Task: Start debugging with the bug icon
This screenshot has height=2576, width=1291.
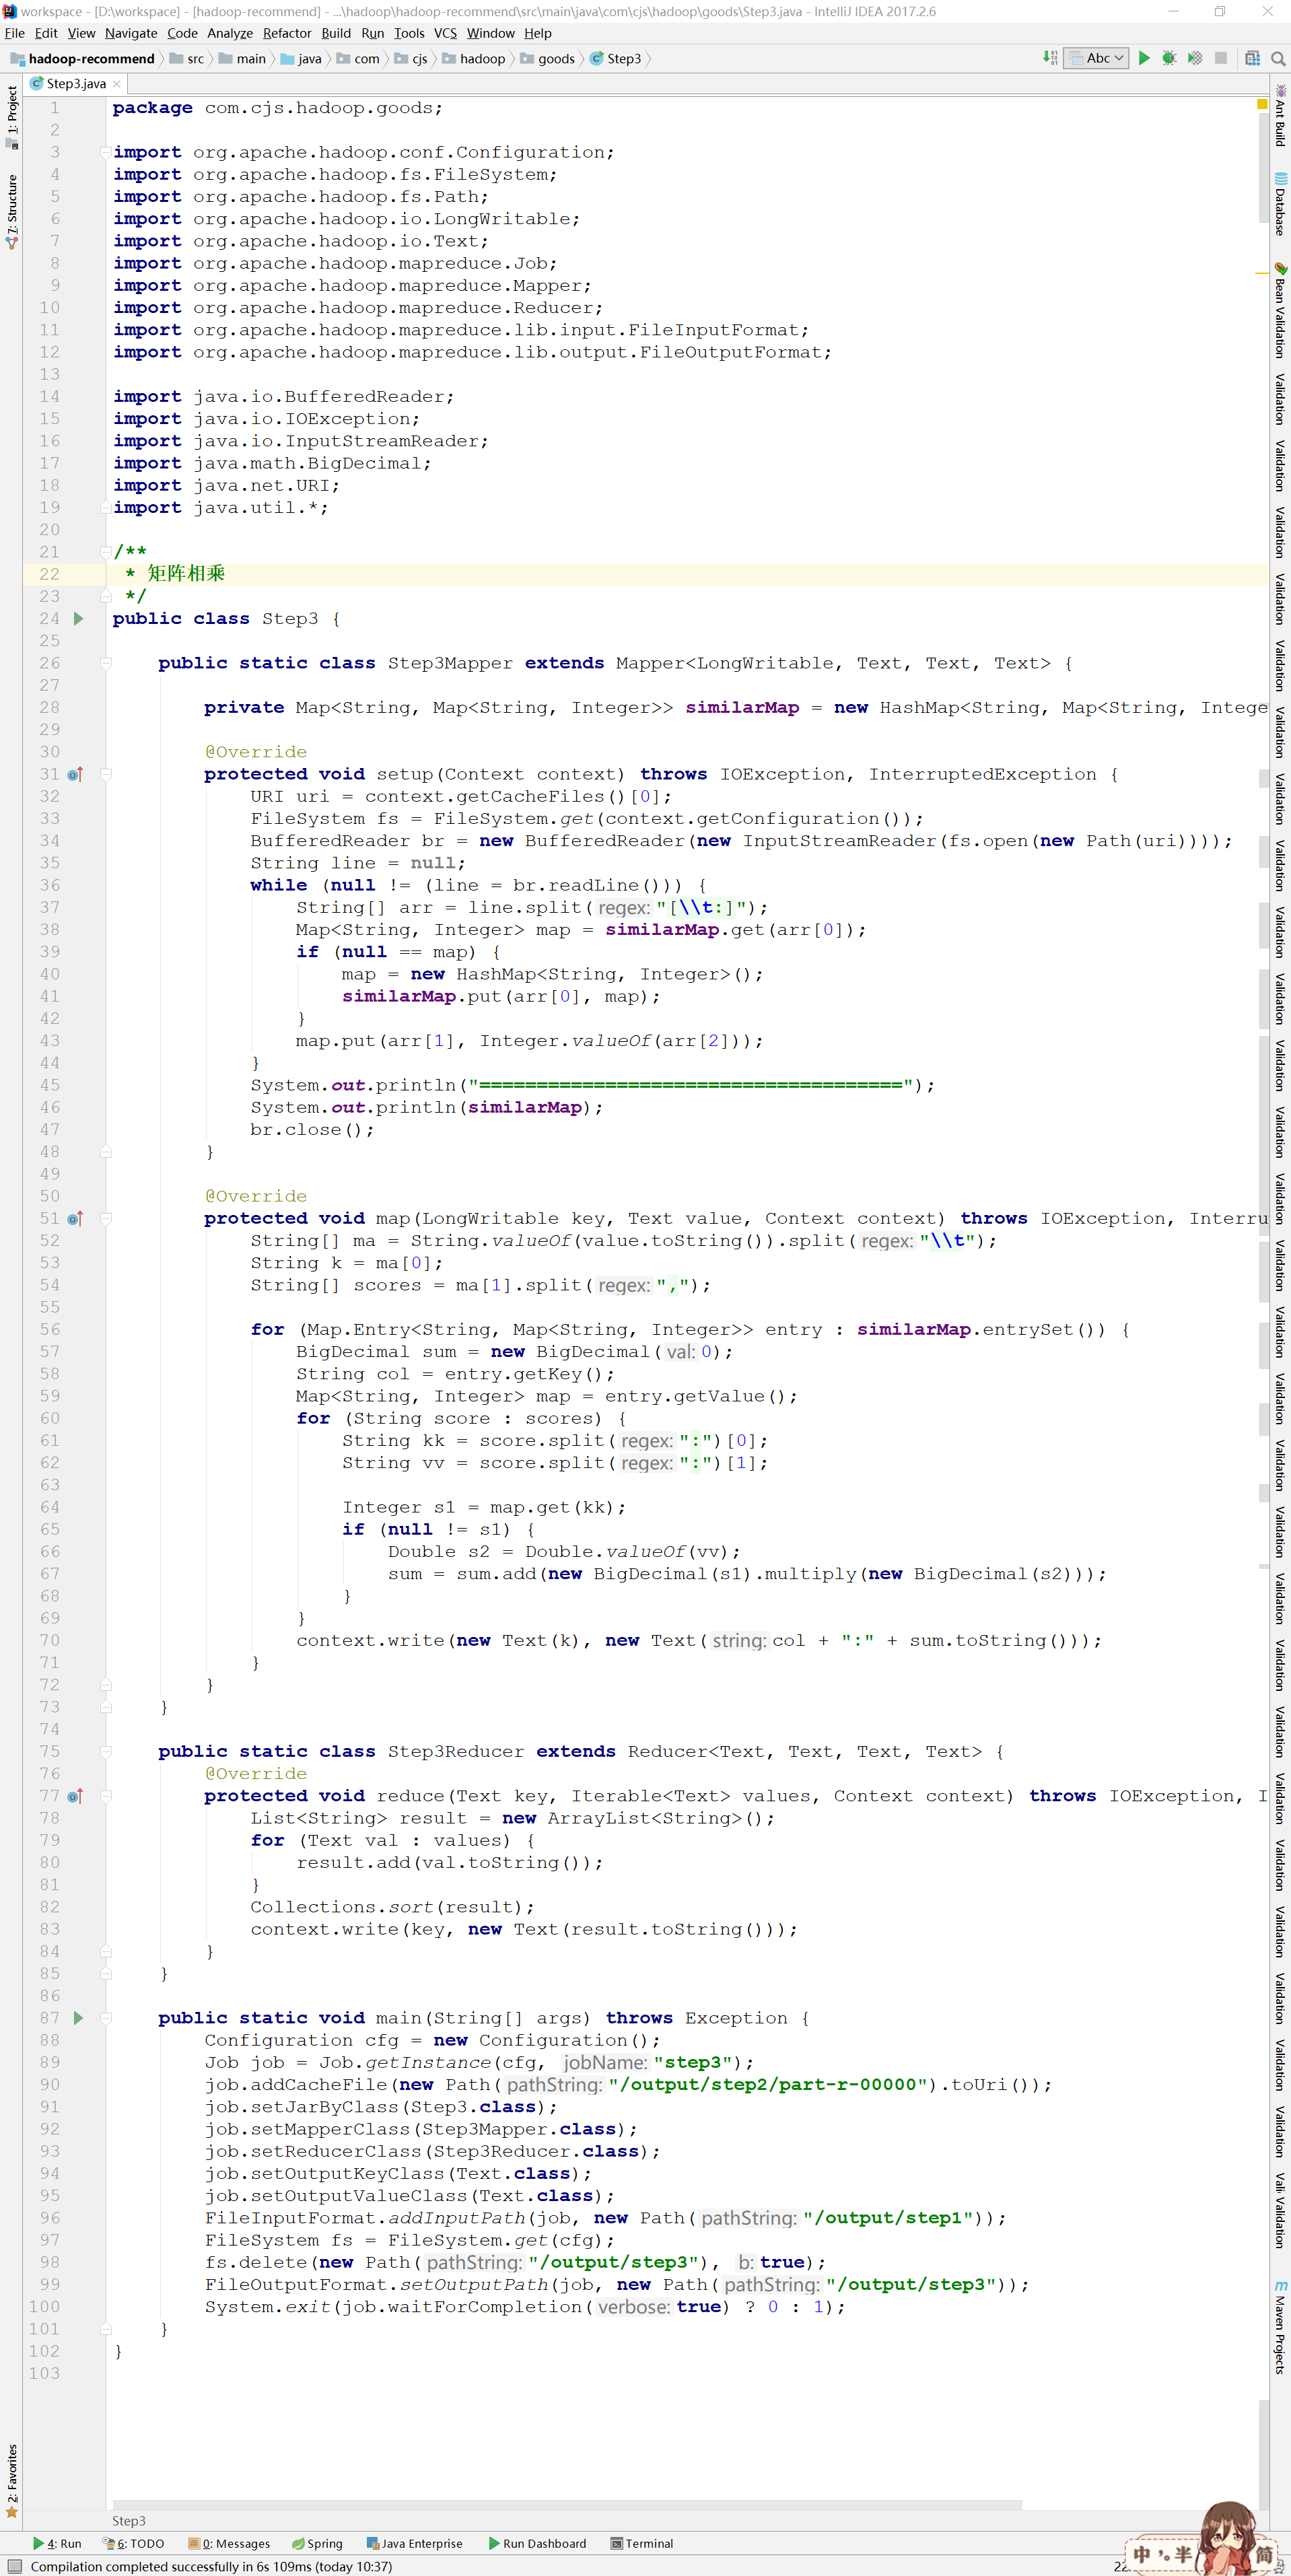Action: click(x=1168, y=58)
